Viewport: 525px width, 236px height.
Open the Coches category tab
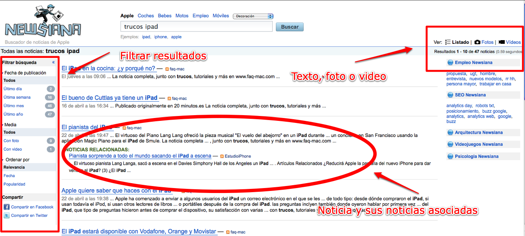(146, 16)
